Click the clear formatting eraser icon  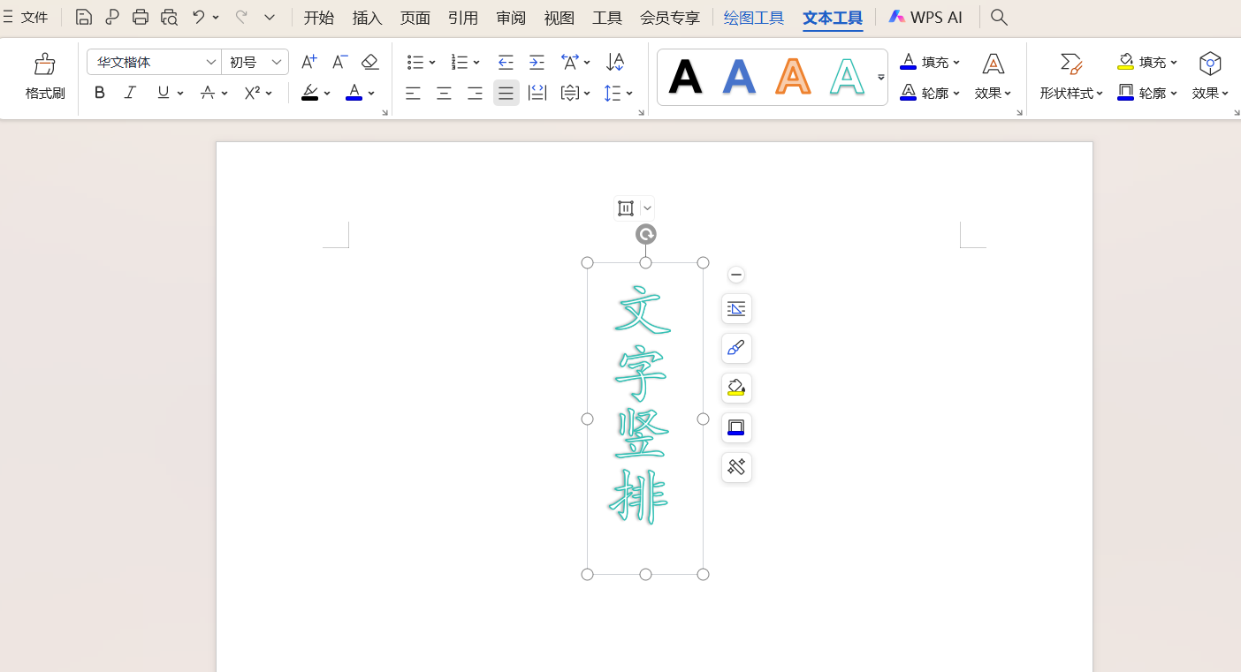pyautogui.click(x=369, y=62)
